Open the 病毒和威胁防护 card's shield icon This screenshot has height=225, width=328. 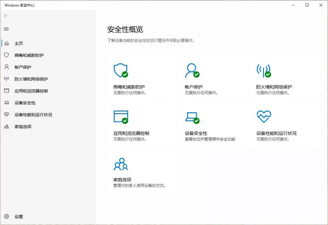coord(121,71)
